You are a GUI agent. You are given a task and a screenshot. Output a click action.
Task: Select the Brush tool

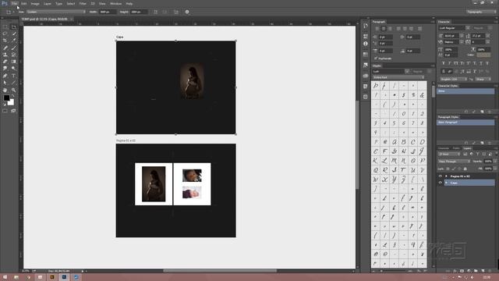[14, 48]
